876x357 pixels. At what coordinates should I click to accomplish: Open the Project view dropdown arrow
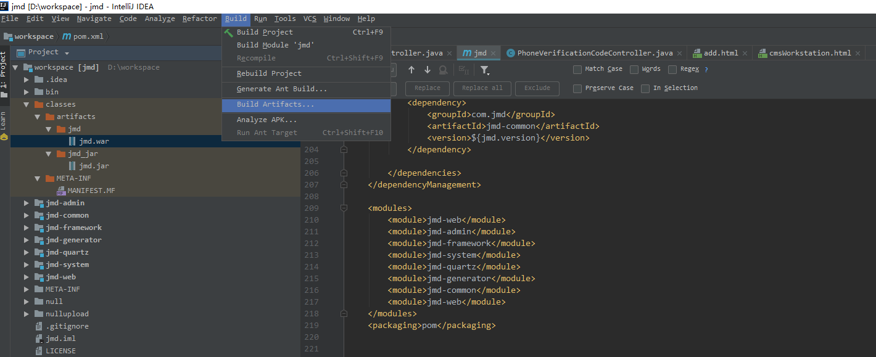point(67,54)
